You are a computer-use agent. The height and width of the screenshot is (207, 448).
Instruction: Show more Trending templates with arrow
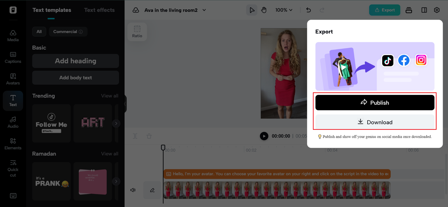[x=116, y=123]
